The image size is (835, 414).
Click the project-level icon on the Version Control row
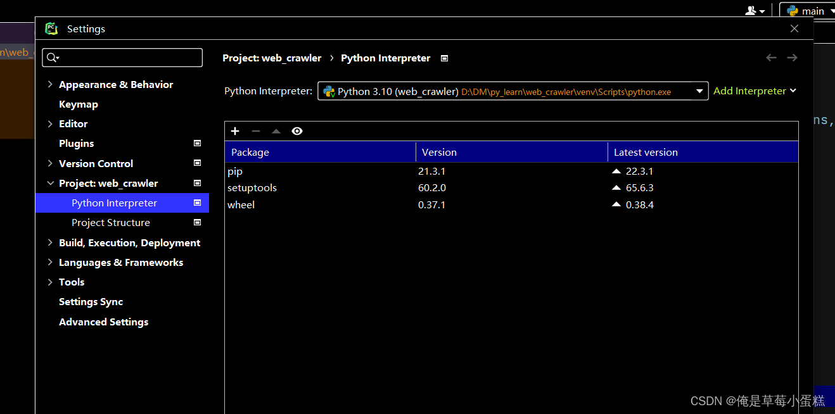197,163
